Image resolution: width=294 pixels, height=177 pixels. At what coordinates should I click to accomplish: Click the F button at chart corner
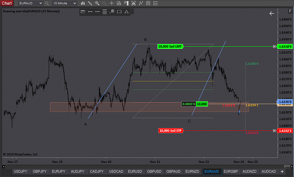click(290, 11)
